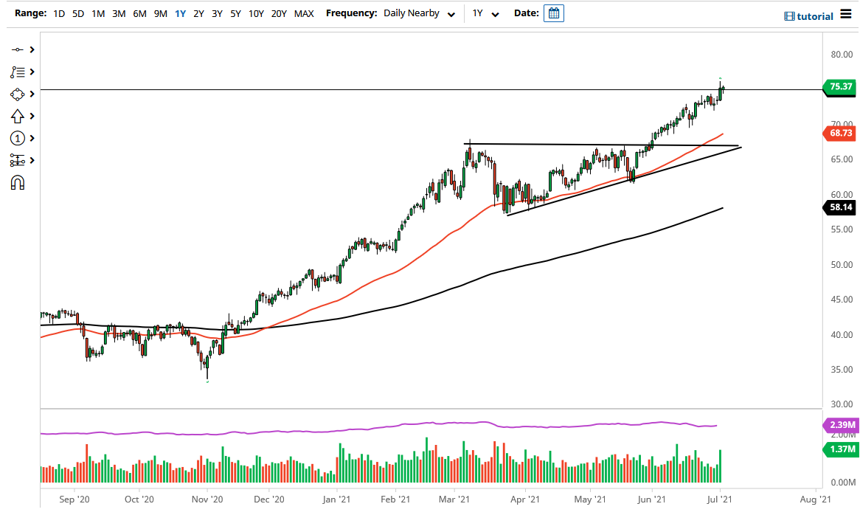
Task: Enable the 5D range view
Action: point(77,13)
